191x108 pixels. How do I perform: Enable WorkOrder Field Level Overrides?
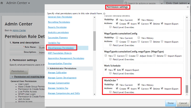110,92
